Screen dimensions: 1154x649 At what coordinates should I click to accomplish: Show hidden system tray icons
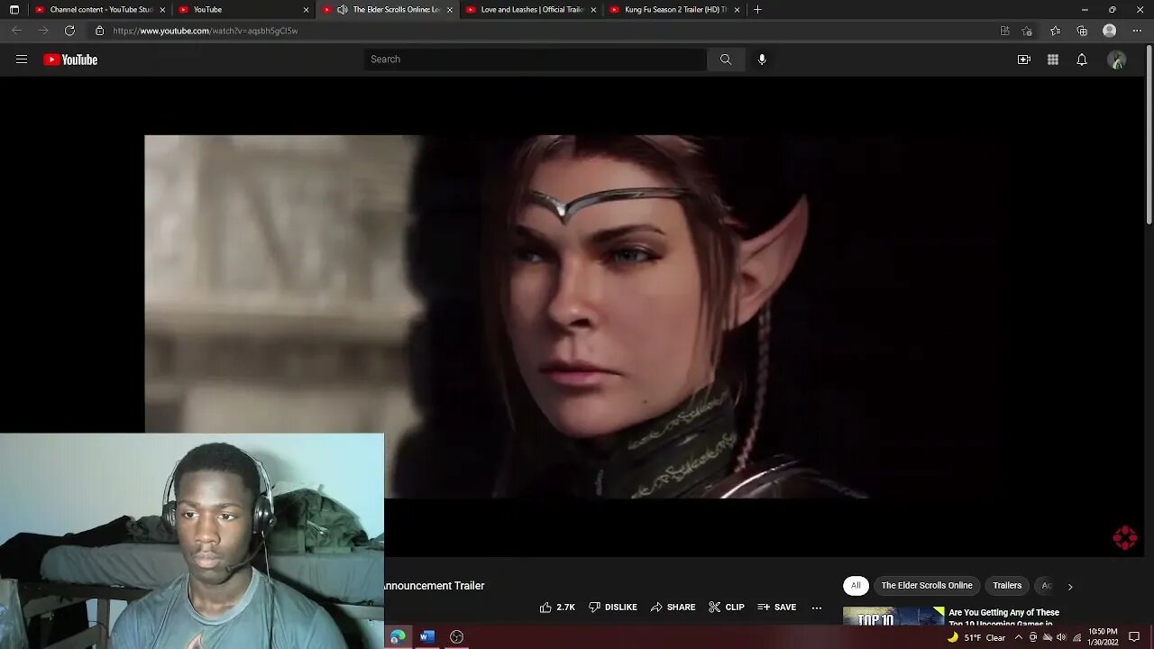[x=1019, y=637]
